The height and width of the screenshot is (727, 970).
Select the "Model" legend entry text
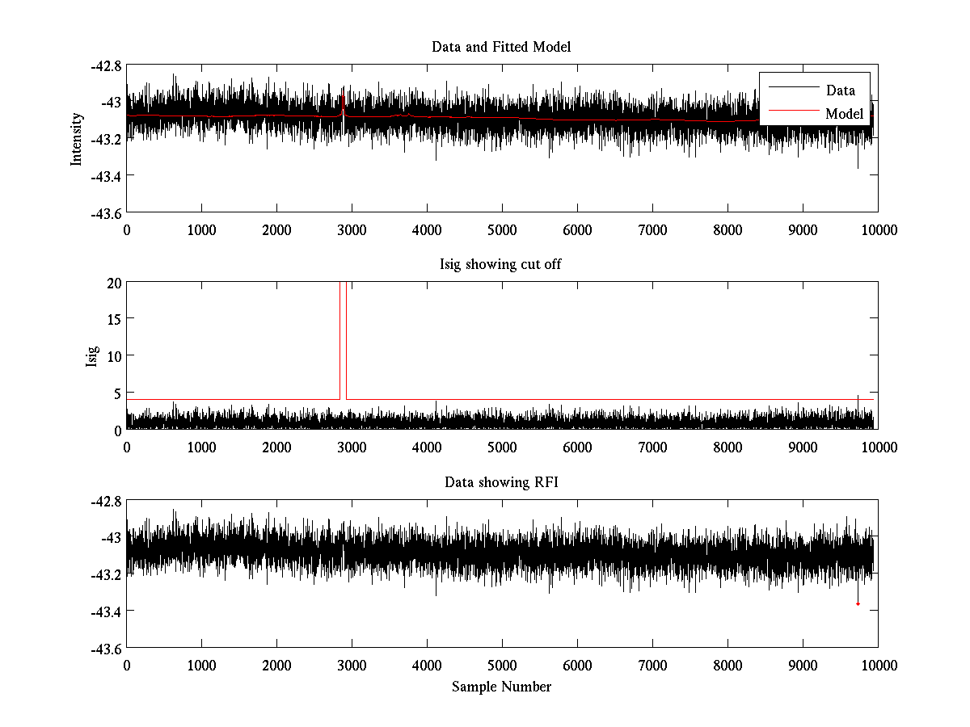[x=844, y=114]
